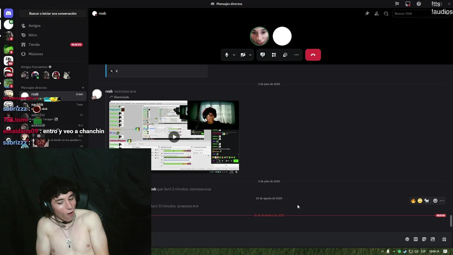Image resolution: width=453 pixels, height=255 pixels.
Task: Open green server with 9 badge
Action: point(8,49)
